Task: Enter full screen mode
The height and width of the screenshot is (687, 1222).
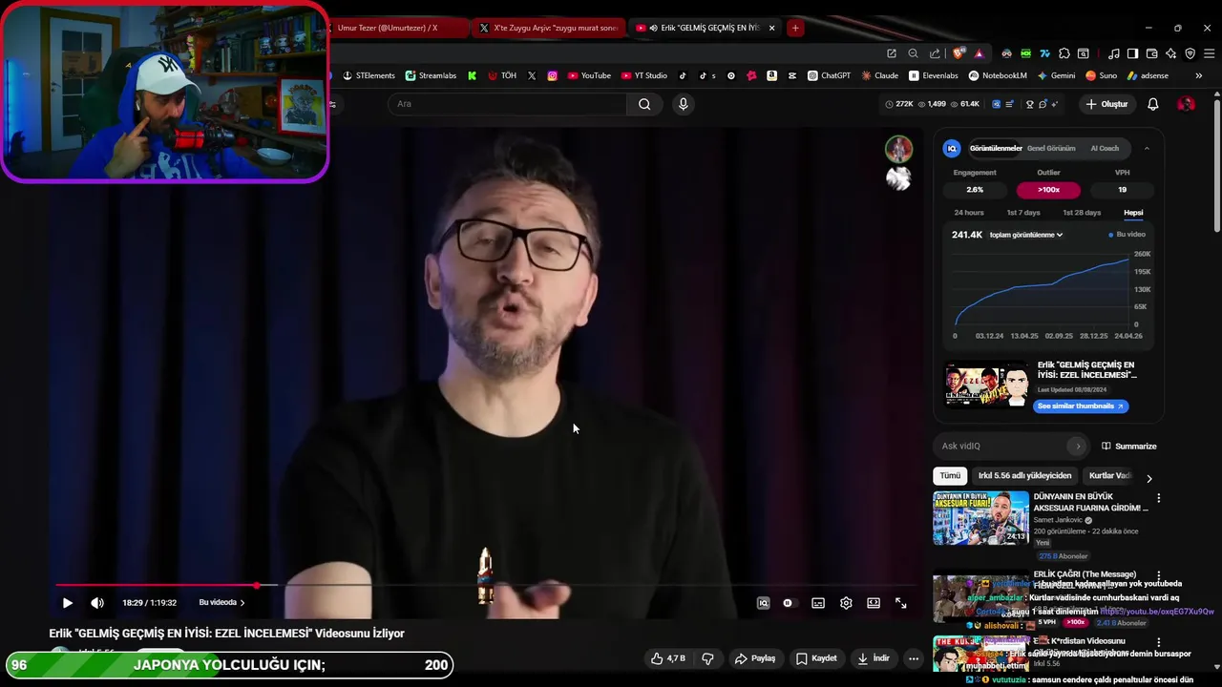Action: pyautogui.click(x=900, y=603)
